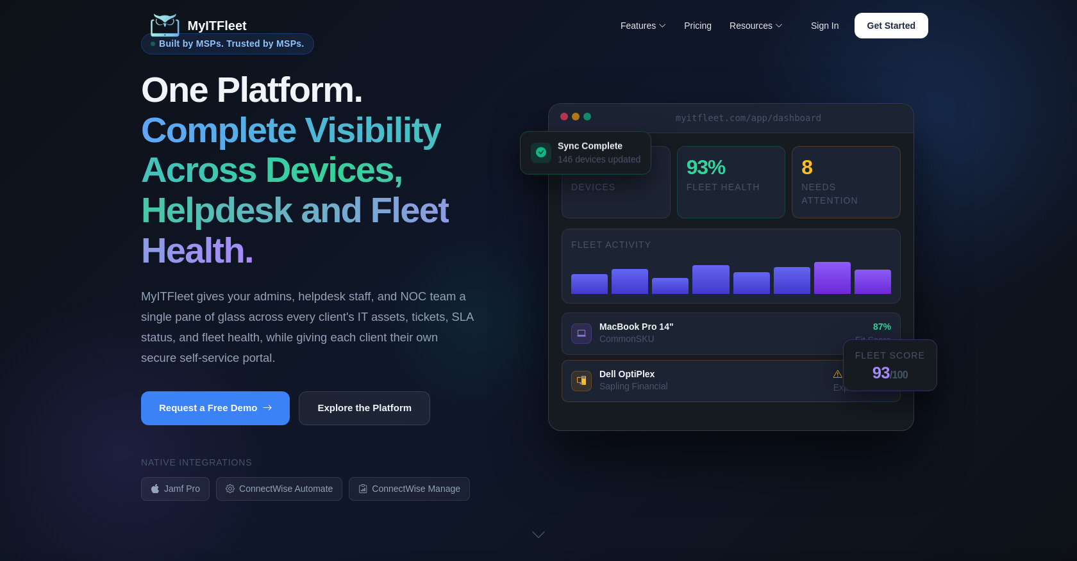Click Request a Free Demo button
The height and width of the screenshot is (561, 1077).
pos(215,408)
